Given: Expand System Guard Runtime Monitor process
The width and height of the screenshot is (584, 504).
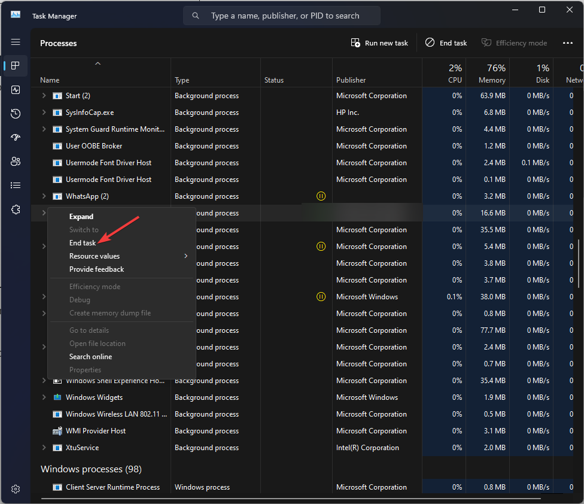Looking at the screenshot, I should click(x=44, y=129).
